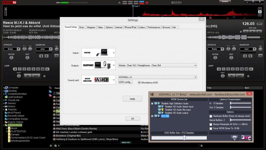266x150 pixels.
Task: Select the Most Played folder icon
Action: (x=6, y=112)
